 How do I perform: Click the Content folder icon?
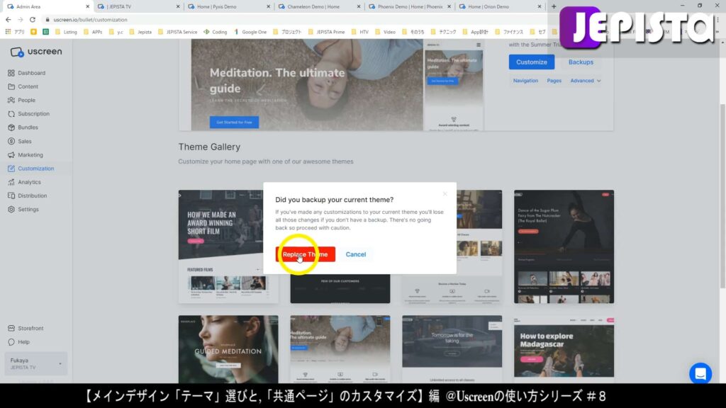pos(11,86)
